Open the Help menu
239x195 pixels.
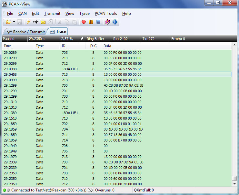[x=126, y=14]
